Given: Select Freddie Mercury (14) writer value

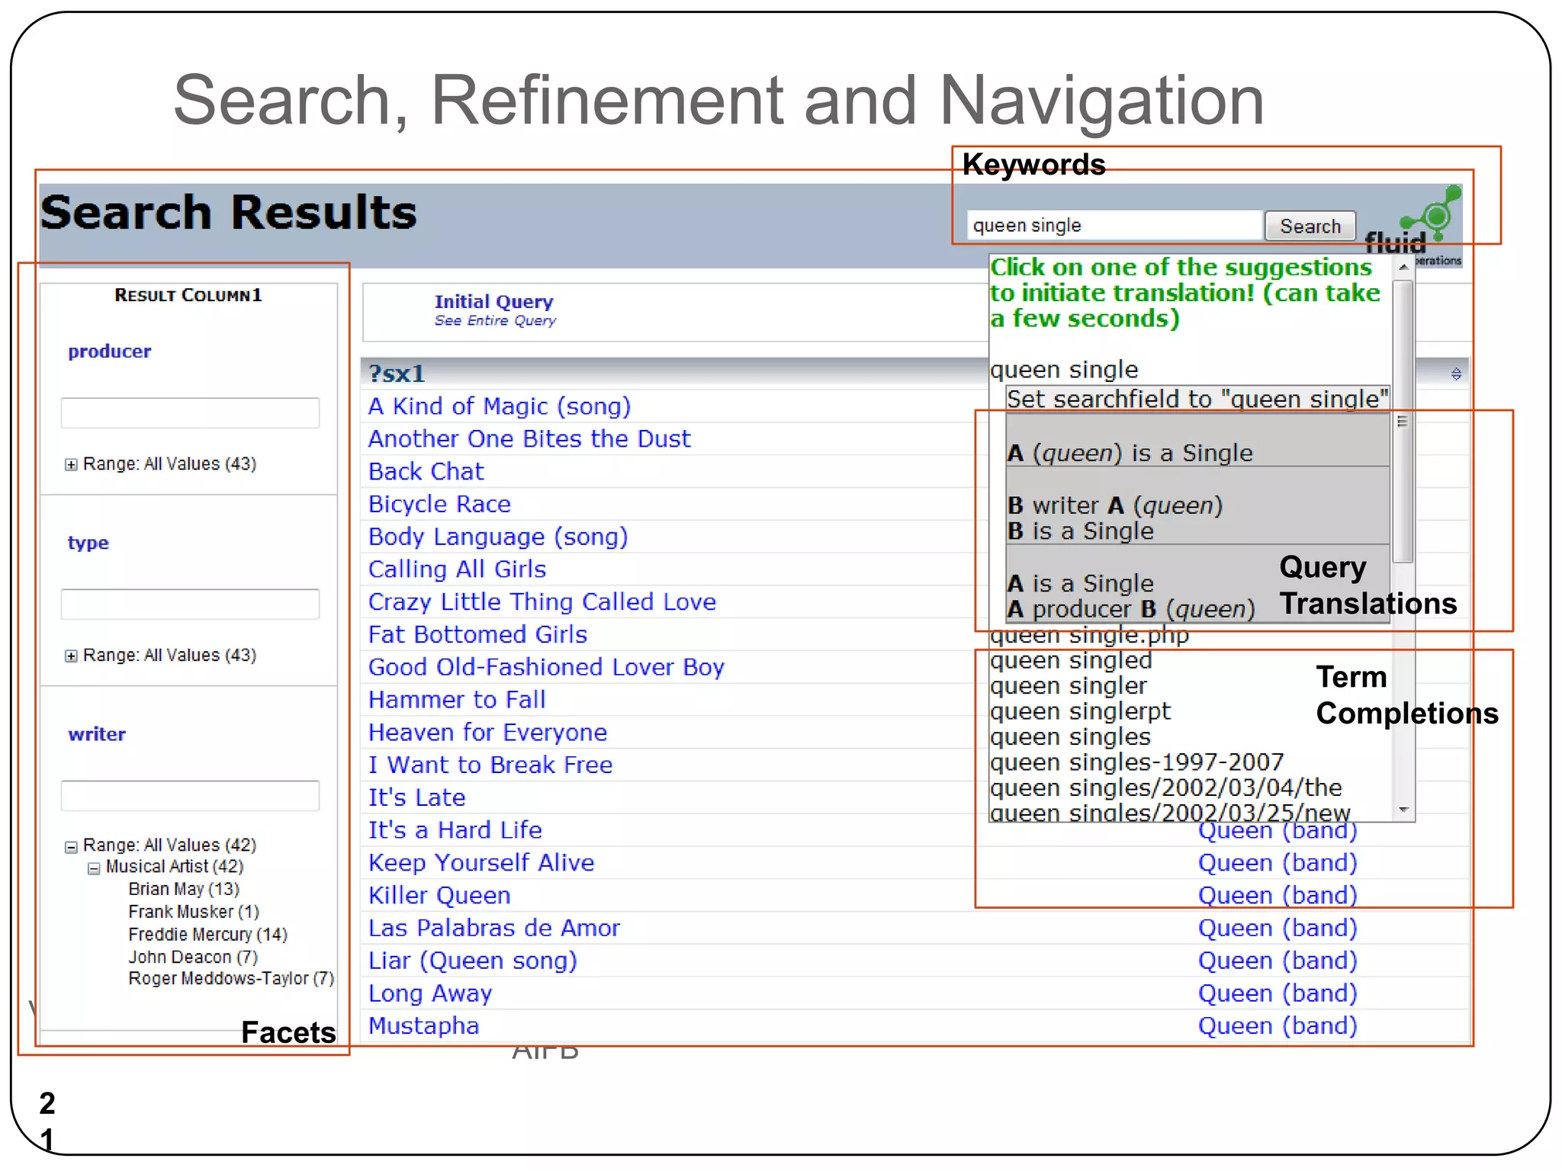Looking at the screenshot, I should 207,935.
